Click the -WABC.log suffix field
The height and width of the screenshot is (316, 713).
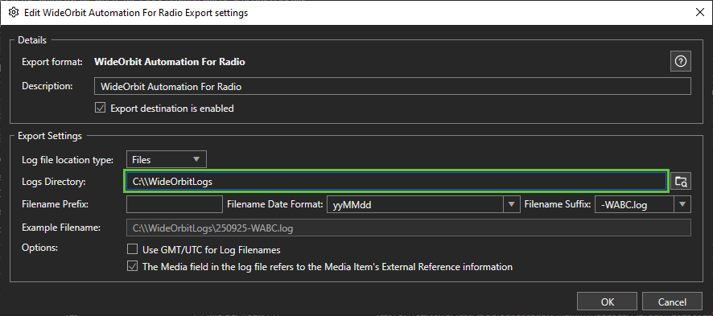tap(635, 204)
